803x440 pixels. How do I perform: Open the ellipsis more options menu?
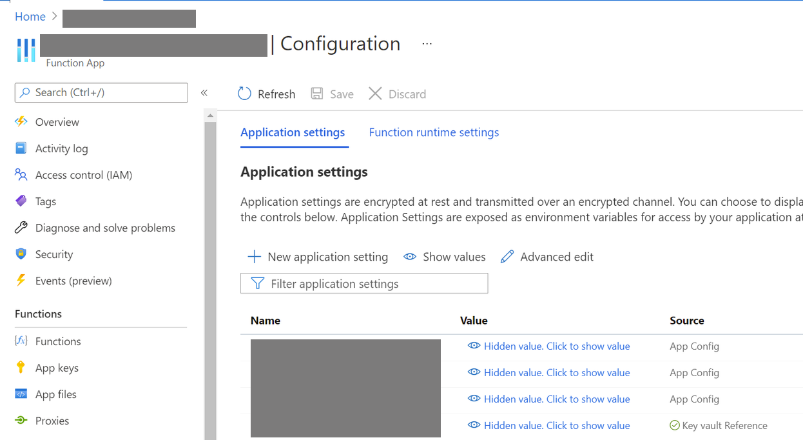pos(427,44)
